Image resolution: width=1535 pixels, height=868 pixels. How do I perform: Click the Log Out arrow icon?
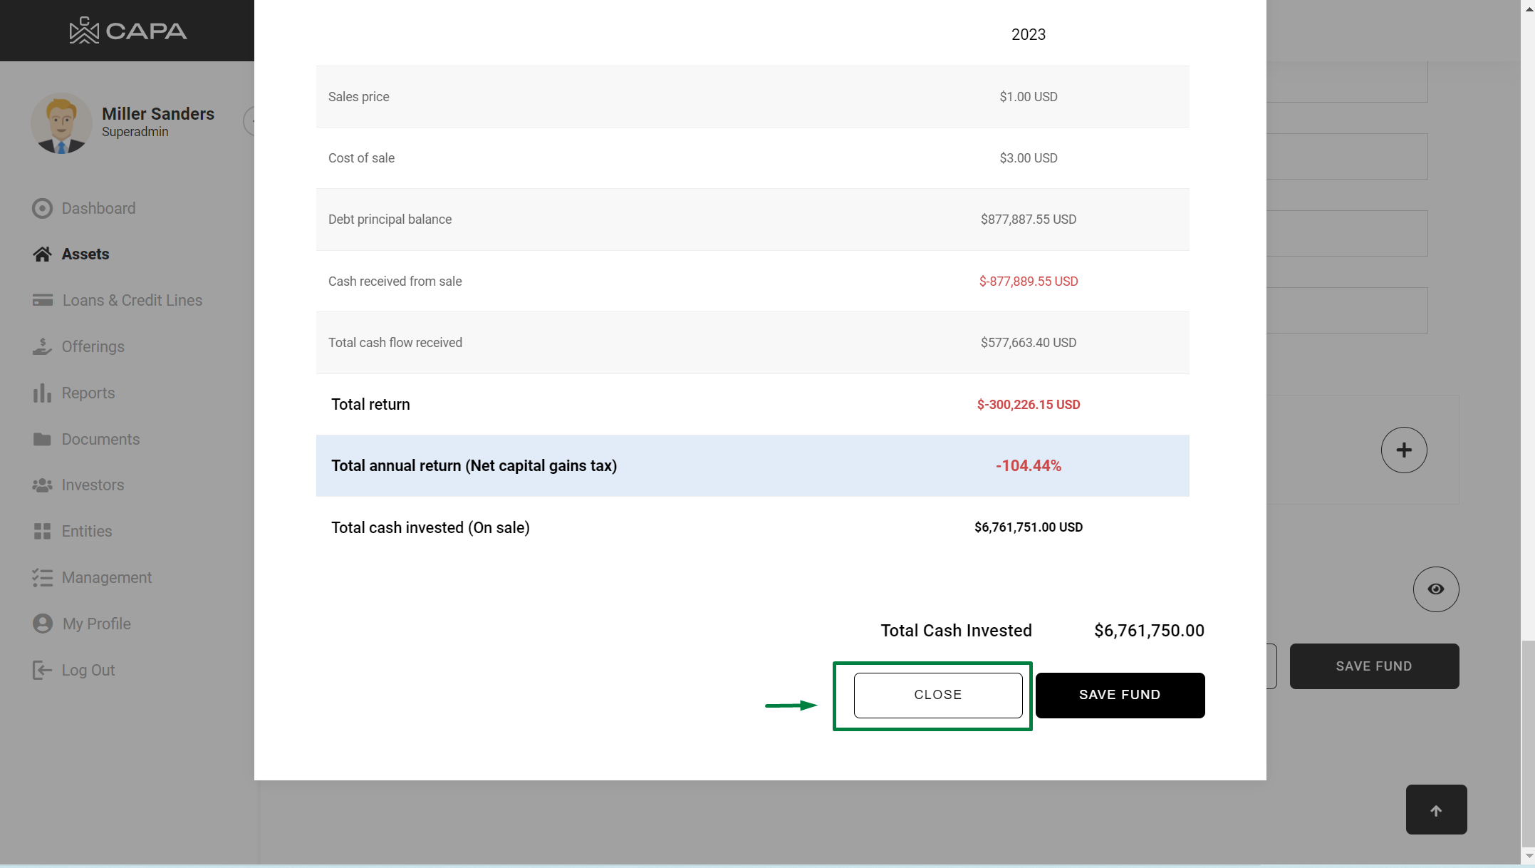coord(42,670)
